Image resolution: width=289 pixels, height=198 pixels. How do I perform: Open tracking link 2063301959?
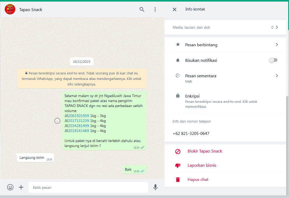click(79, 116)
